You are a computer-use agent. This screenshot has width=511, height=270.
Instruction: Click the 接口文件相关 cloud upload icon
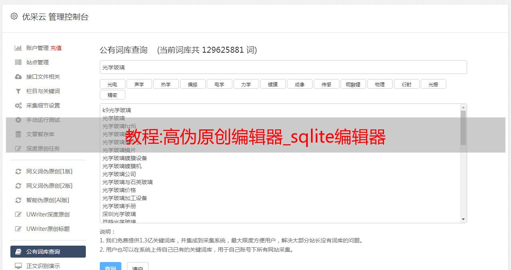pos(18,77)
